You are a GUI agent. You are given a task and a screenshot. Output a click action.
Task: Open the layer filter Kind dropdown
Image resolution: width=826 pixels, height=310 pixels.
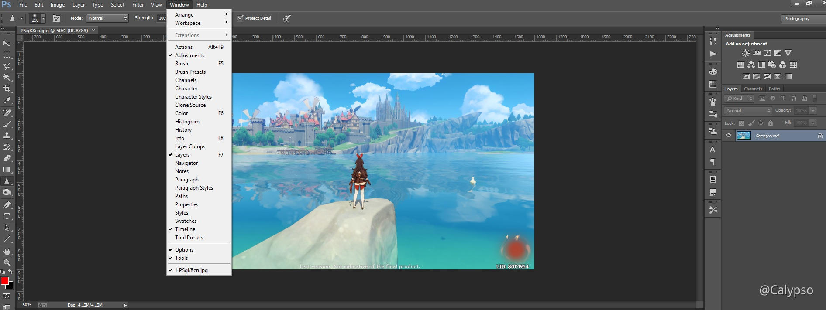[x=740, y=99]
